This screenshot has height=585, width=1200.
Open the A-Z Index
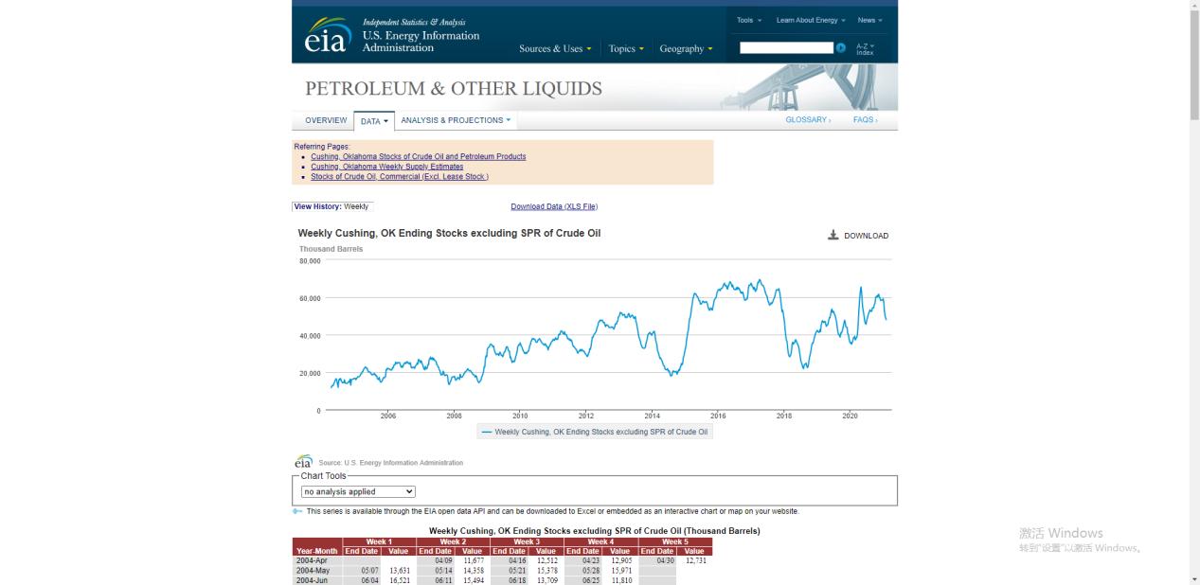(865, 48)
